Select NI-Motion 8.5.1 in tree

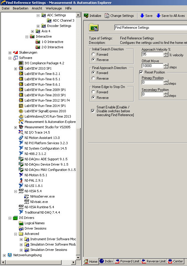[36, 175]
